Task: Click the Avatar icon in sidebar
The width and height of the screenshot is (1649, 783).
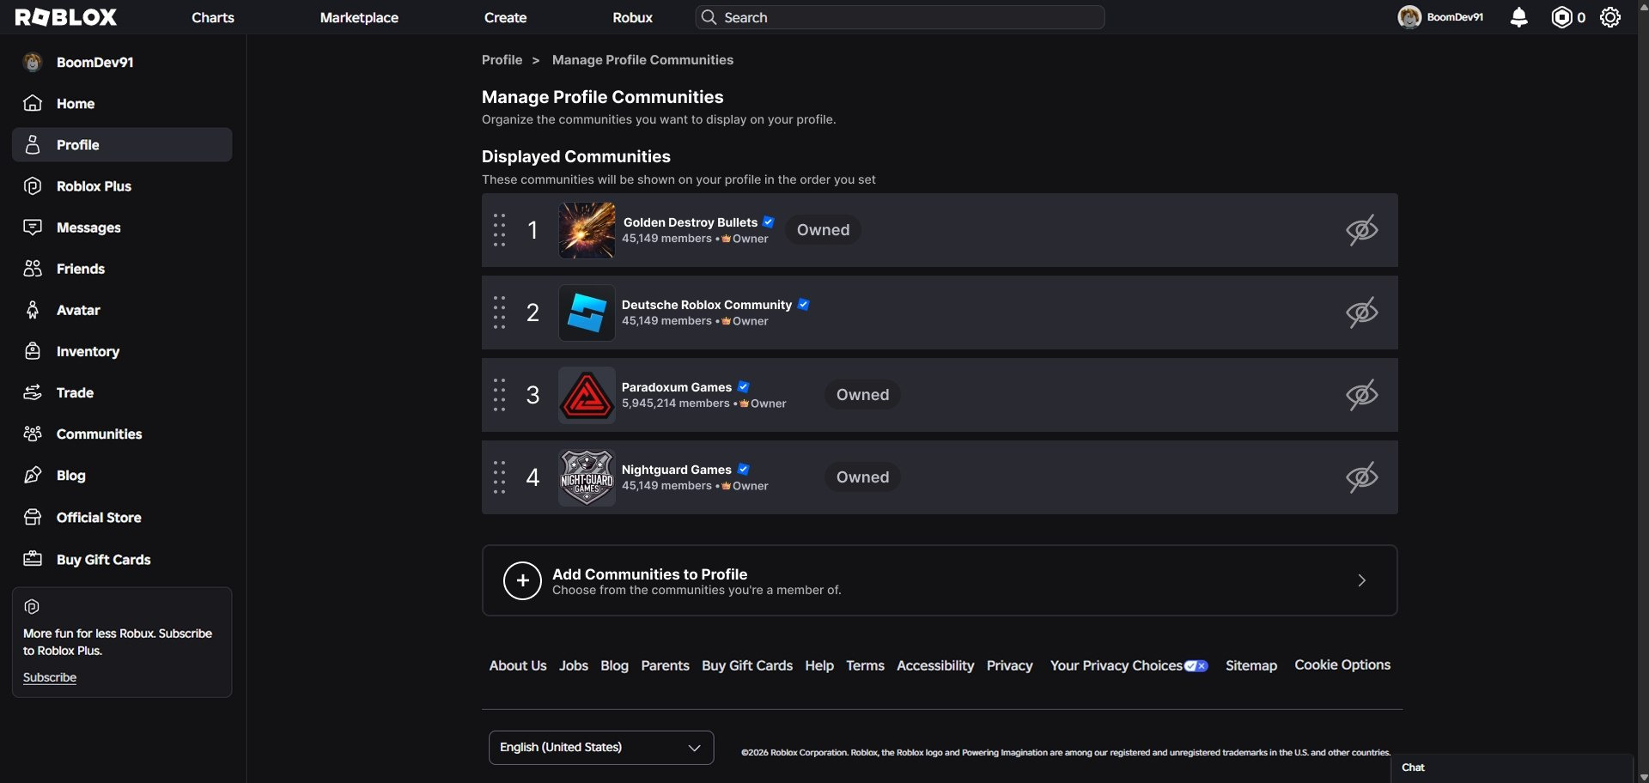Action: pyautogui.click(x=33, y=310)
